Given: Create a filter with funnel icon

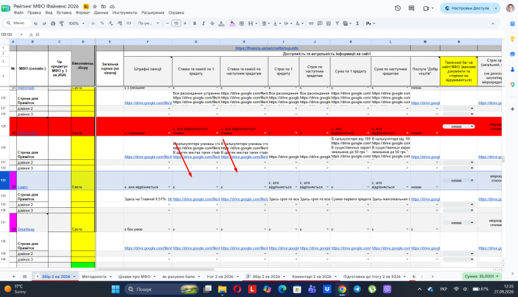Looking at the screenshot, I should pos(337,24).
